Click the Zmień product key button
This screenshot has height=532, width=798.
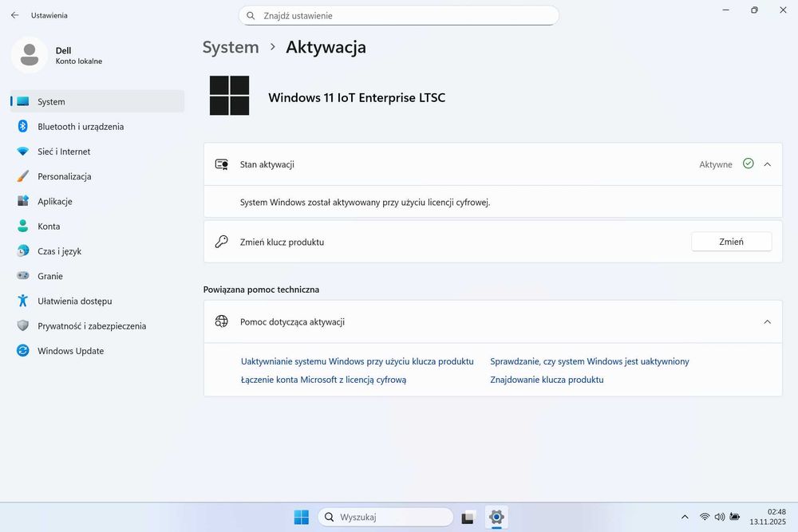tap(731, 242)
